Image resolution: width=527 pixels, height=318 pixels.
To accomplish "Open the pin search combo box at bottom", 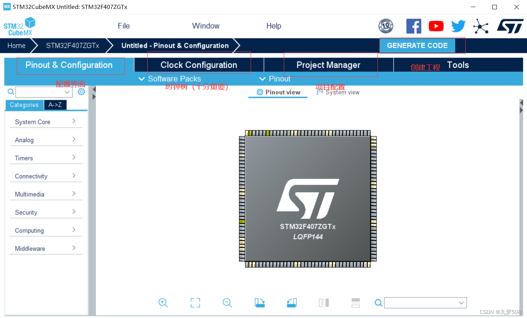I will pos(425,303).
